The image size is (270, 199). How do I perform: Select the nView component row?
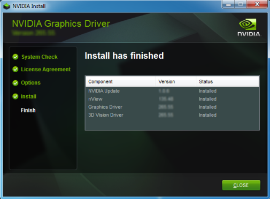(x=172, y=99)
